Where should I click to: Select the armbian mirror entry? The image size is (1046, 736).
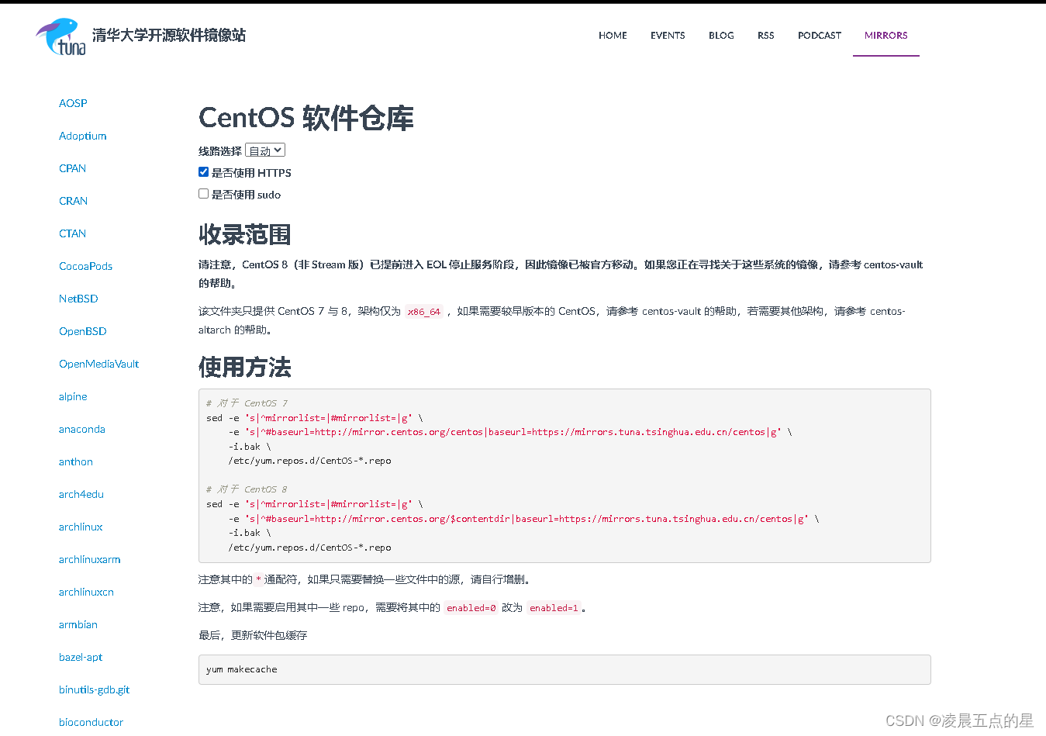pyautogui.click(x=78, y=624)
